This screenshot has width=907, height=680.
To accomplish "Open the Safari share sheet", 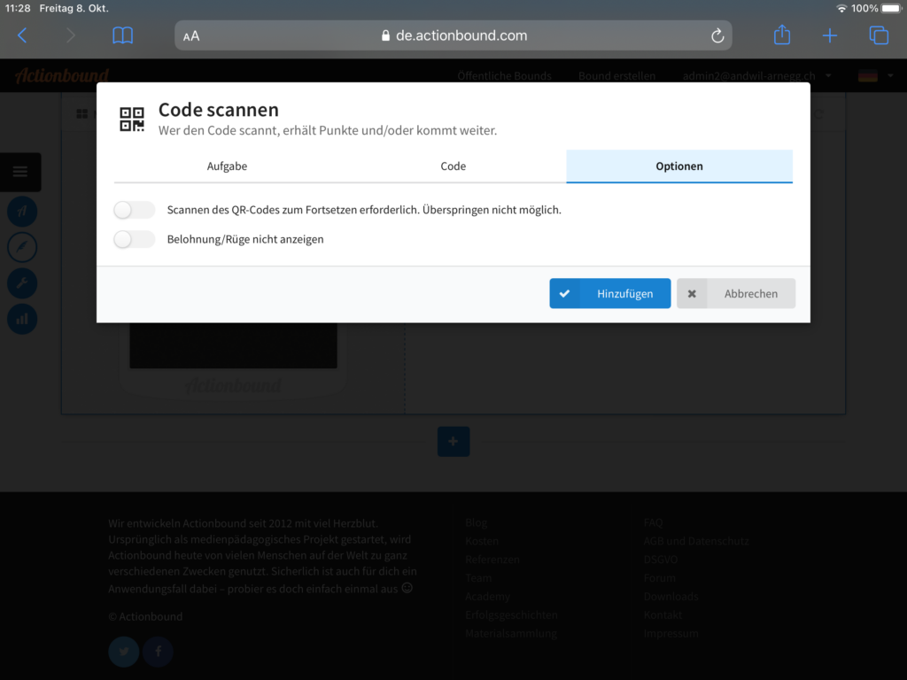I will pos(781,35).
